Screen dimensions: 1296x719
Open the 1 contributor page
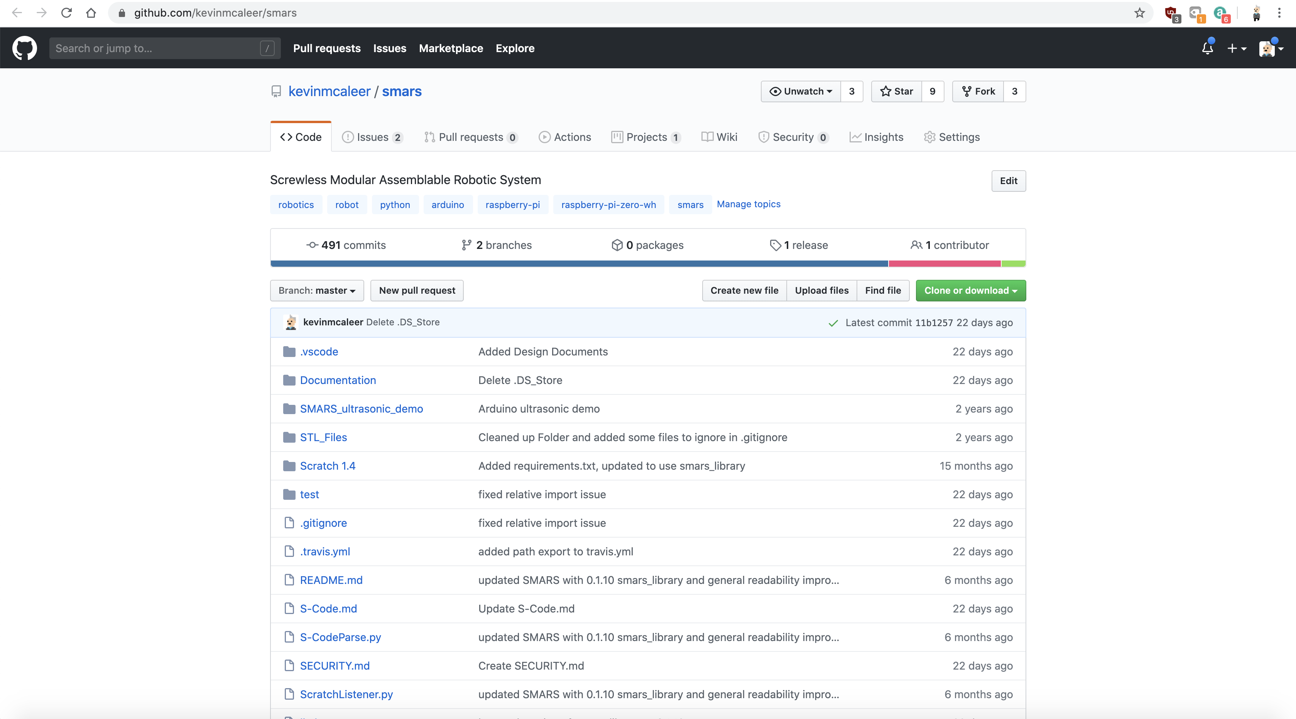pos(950,245)
